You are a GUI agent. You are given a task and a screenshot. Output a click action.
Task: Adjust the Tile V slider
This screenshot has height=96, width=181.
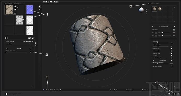pos(166,36)
